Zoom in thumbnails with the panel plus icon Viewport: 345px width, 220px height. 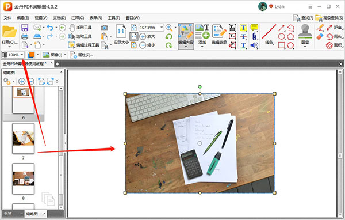click(22, 81)
